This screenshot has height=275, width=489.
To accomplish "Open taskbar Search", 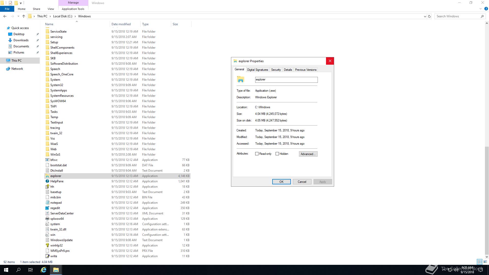I will coord(18,270).
